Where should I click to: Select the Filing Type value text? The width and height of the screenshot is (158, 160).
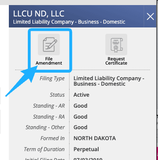click(109, 81)
